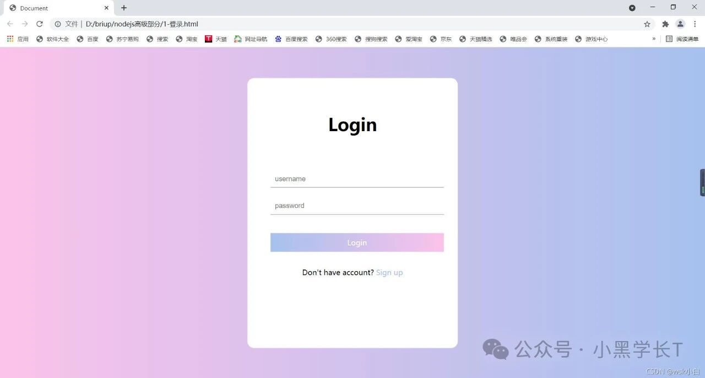Close the Document tab
This screenshot has height=378, width=705.
(106, 8)
